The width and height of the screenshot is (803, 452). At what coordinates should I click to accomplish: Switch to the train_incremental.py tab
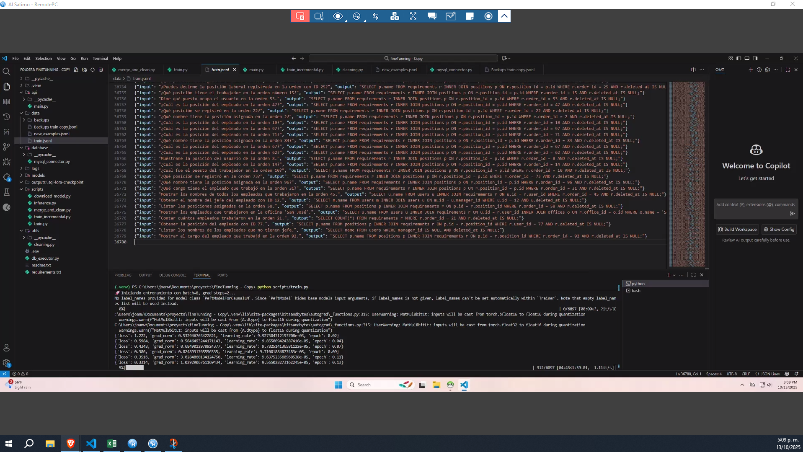(305, 70)
